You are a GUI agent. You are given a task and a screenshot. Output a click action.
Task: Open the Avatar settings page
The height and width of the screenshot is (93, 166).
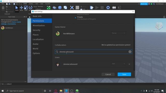pos(41,44)
